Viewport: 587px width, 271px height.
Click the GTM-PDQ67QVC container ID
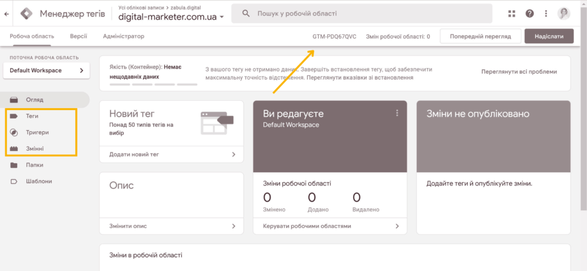tap(334, 37)
